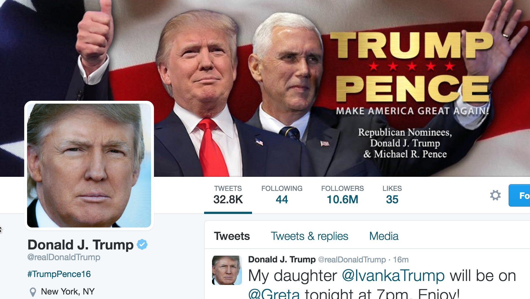Click the large profile picture
The image size is (530, 299).
(x=89, y=166)
